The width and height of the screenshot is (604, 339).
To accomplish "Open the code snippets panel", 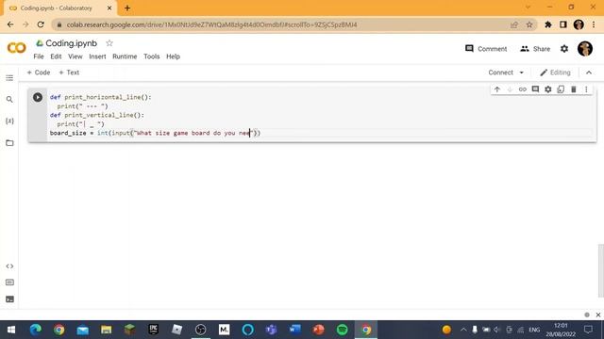I will [x=9, y=266].
